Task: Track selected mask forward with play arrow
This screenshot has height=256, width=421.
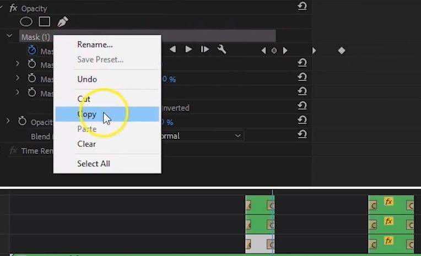Action: (188, 50)
